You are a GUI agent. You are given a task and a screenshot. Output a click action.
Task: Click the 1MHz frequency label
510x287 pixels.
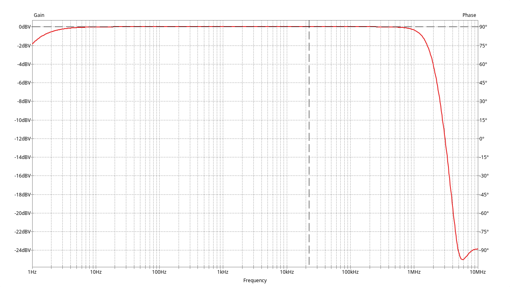(x=414, y=272)
